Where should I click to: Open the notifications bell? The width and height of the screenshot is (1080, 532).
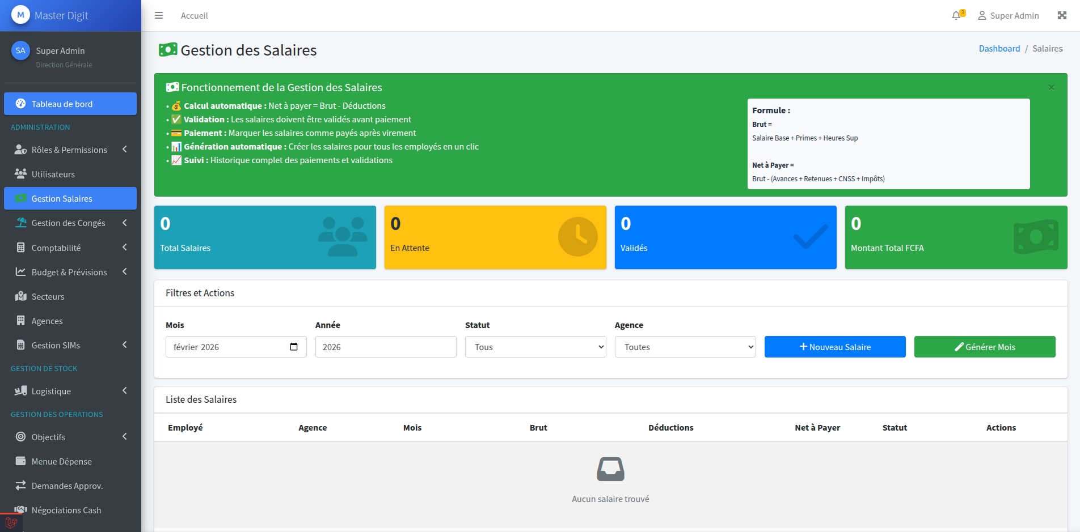point(956,15)
